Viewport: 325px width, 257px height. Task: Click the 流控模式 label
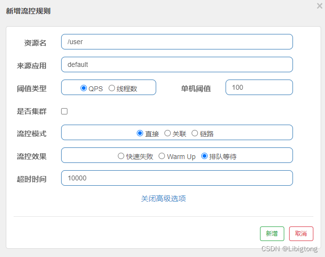(32, 134)
